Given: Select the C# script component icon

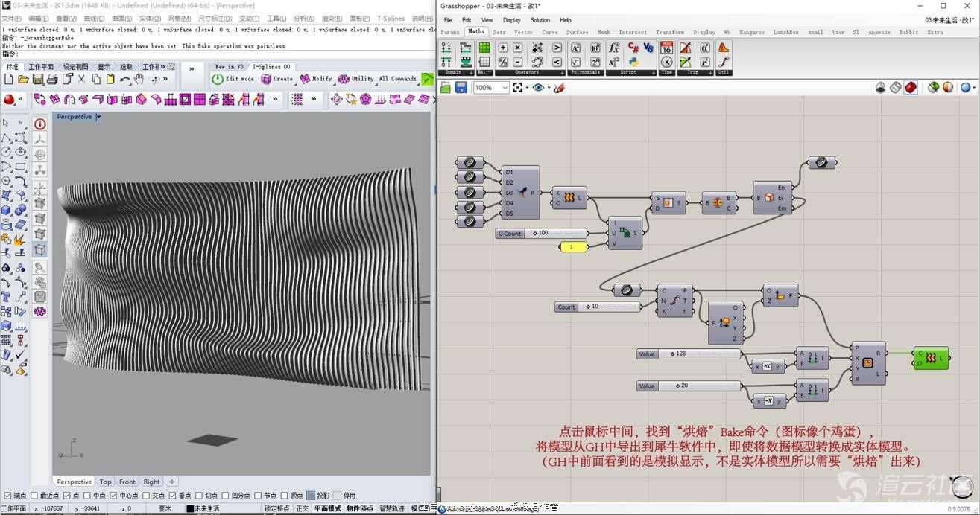Looking at the screenshot, I should pos(633,48).
